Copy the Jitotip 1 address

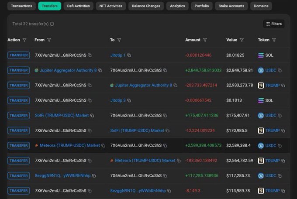(129, 55)
